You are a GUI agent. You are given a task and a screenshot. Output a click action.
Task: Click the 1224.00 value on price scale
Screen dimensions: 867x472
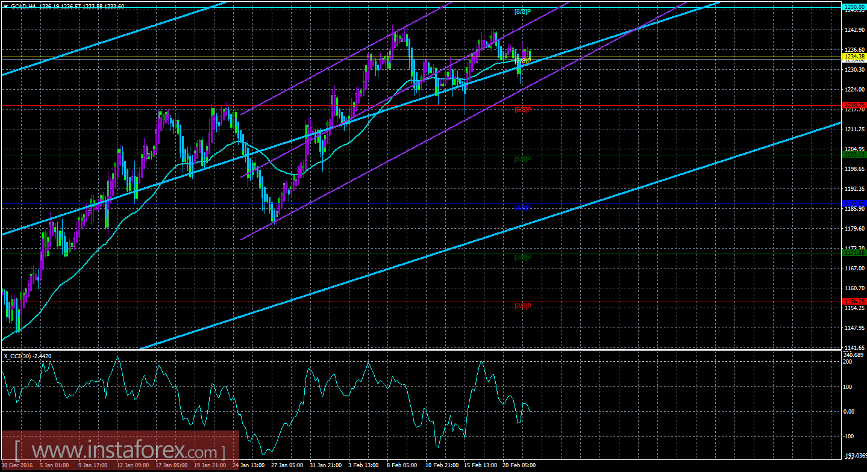854,90
